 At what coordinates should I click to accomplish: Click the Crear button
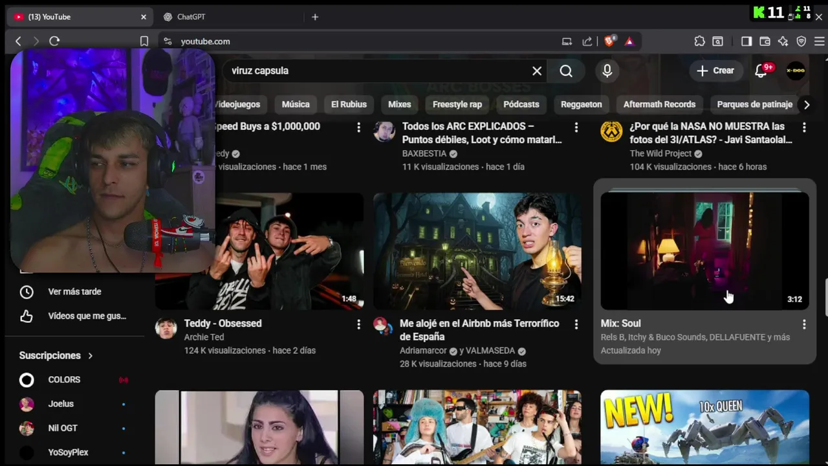(x=715, y=71)
